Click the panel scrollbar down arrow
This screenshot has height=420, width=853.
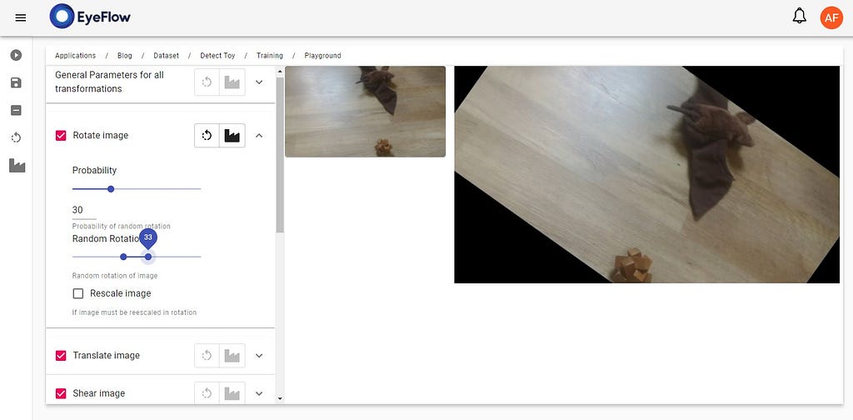coord(280,399)
